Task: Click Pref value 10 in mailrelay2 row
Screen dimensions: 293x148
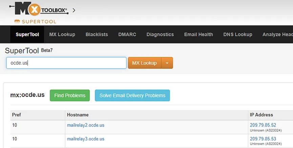Action: pyautogui.click(x=15, y=125)
